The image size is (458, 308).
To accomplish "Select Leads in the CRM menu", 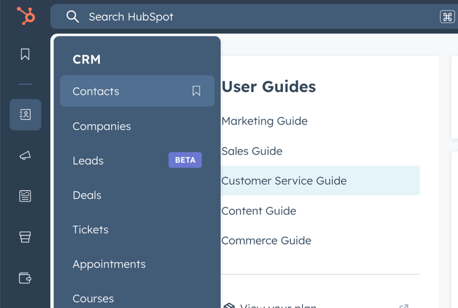I will click(88, 161).
